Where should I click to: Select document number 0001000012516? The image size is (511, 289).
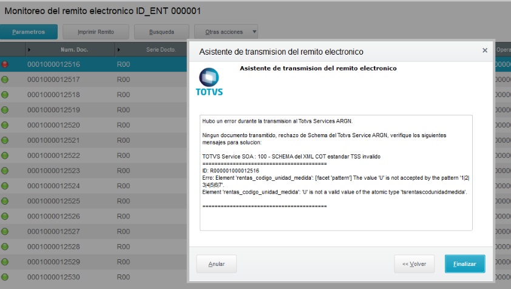53,64
